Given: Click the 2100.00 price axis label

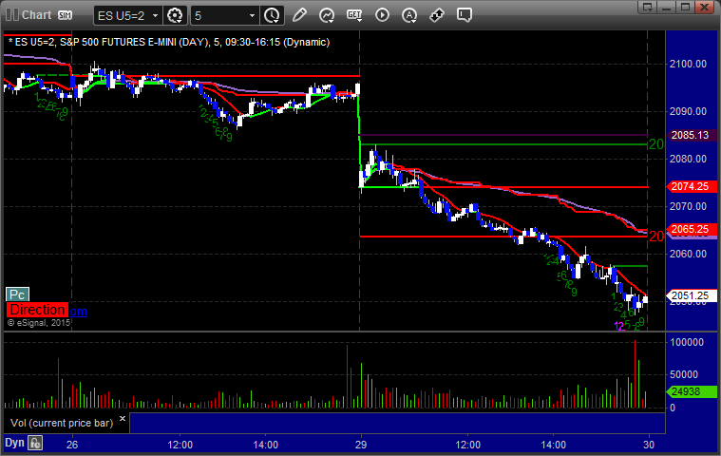Looking at the screenshot, I should click(x=688, y=64).
